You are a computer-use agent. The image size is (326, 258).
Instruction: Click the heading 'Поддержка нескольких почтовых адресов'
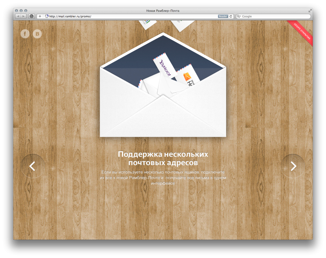pyautogui.click(x=163, y=158)
